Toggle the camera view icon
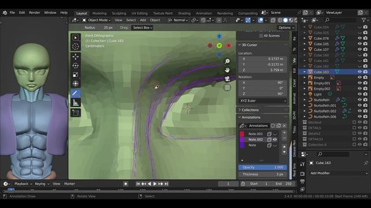This screenshot has height=208, width=371. click(227, 79)
